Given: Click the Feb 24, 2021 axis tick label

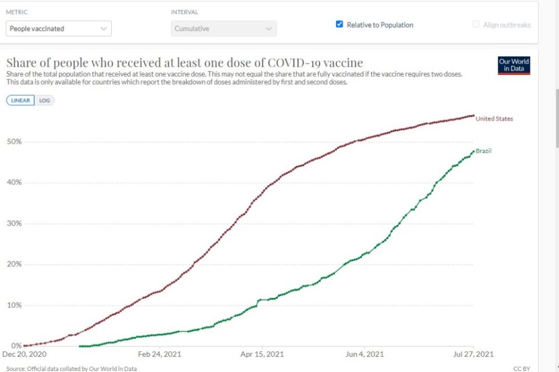Looking at the screenshot, I should click(160, 354).
